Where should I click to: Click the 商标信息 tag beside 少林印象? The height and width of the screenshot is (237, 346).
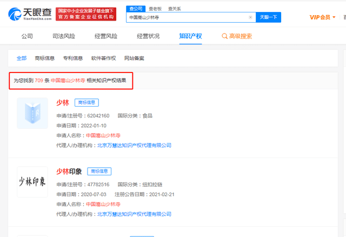pos(99,171)
